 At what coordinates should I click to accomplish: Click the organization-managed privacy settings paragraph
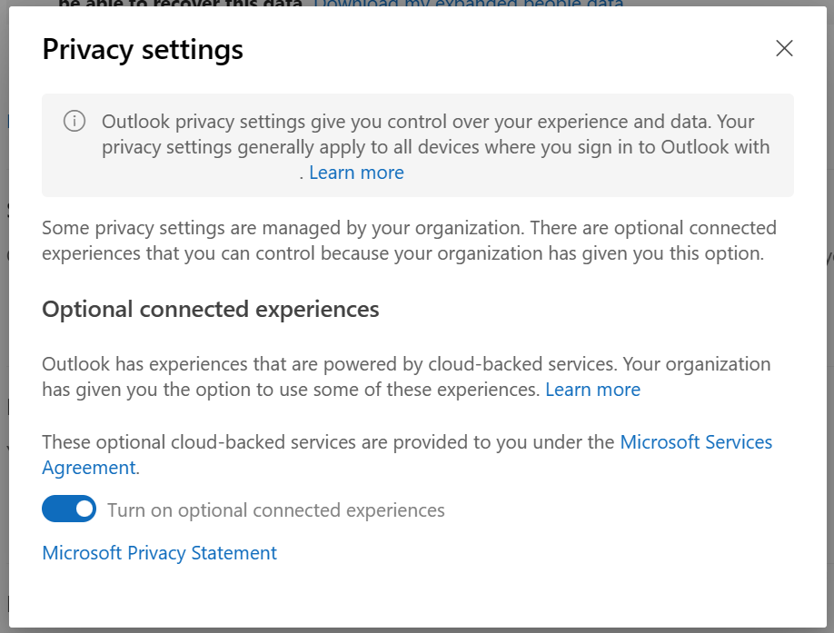(409, 241)
